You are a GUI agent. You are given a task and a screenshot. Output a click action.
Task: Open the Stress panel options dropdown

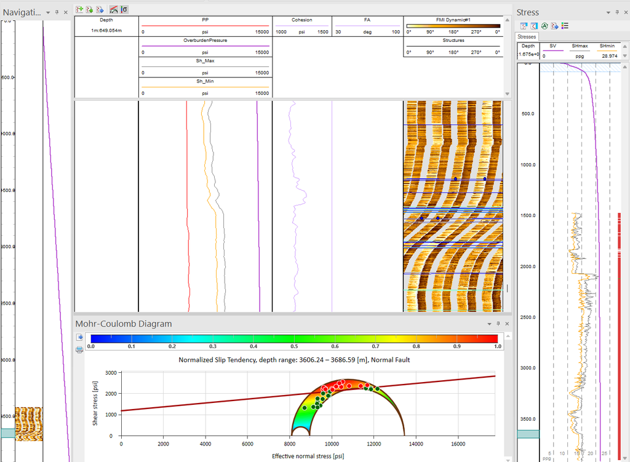609,12
